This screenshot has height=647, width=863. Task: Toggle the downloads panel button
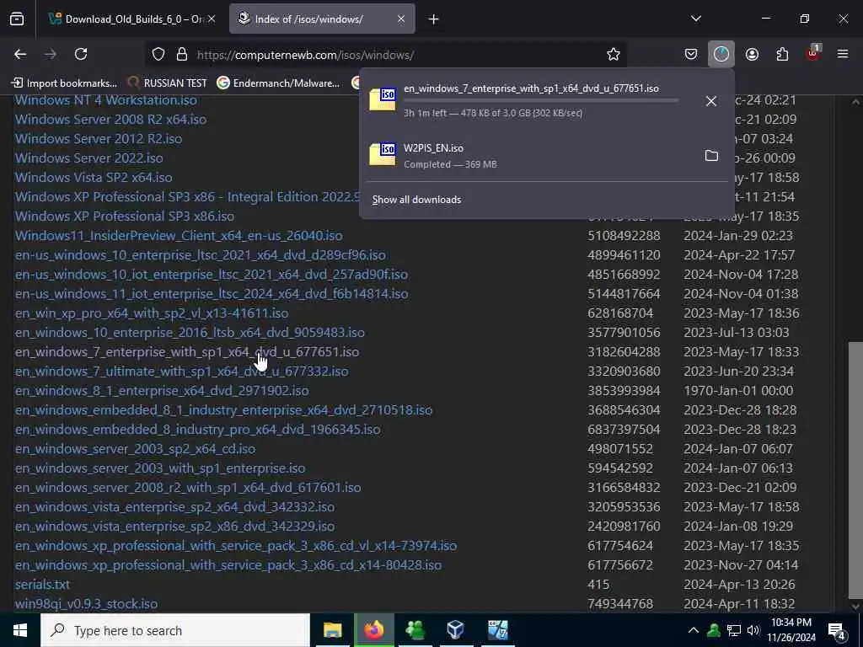click(721, 54)
